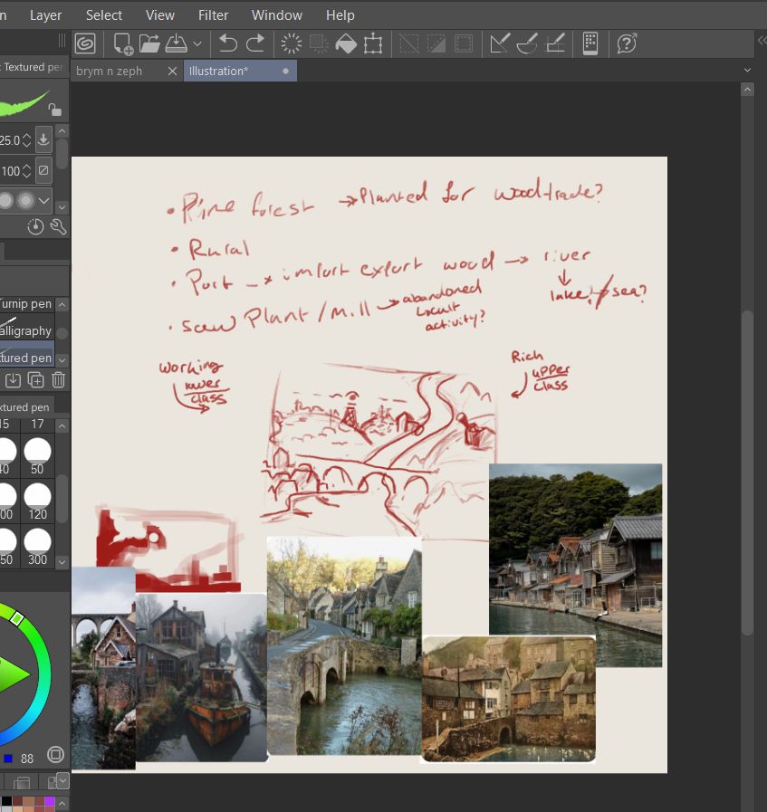Toggle snap to ruler in the toolbar
The height and width of the screenshot is (812, 767).
coord(501,43)
